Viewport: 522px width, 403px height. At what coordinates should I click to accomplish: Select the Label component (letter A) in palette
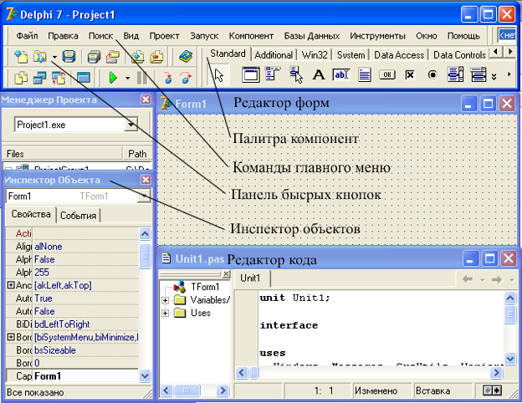click(319, 74)
